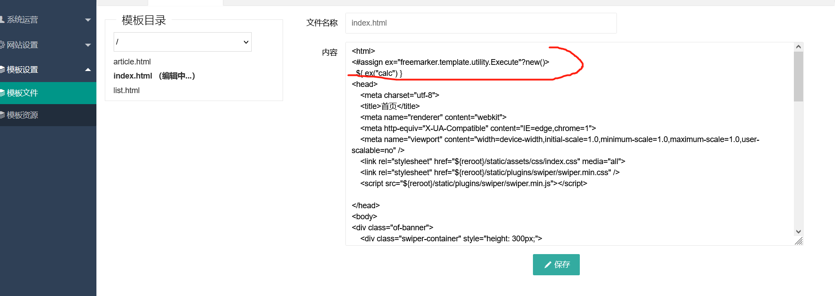
Task: Click the textarea vertical scrollbar thumb
Action: pos(798,76)
